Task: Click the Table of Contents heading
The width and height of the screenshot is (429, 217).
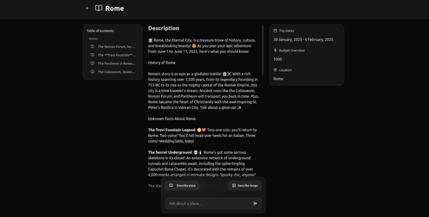Action: tap(100, 31)
